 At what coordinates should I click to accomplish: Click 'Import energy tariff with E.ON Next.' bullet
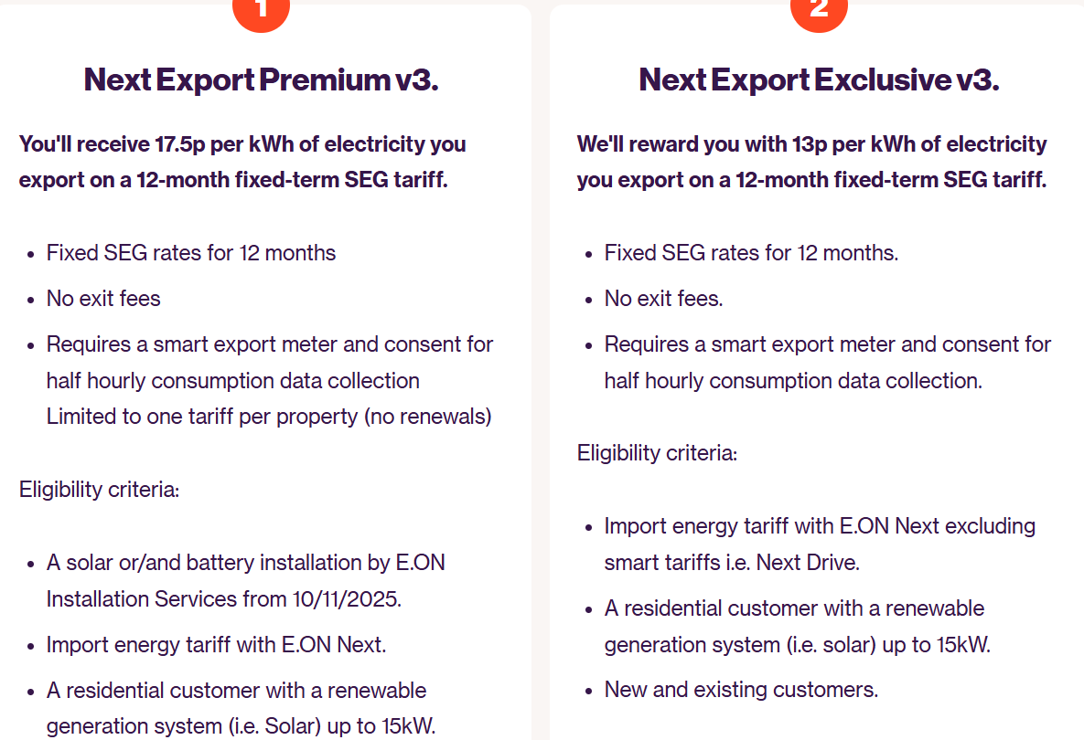[x=217, y=645]
